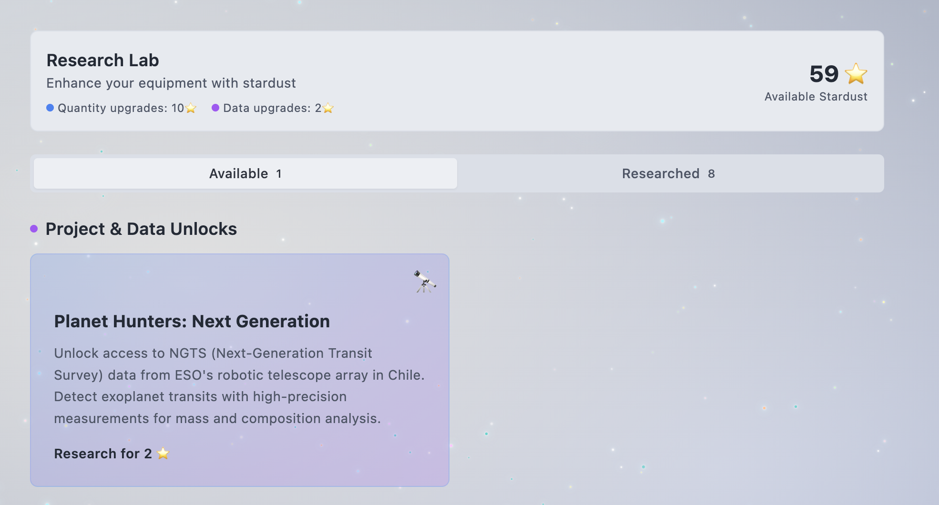
Task: Click the NGTS project description text
Action: pos(239,386)
